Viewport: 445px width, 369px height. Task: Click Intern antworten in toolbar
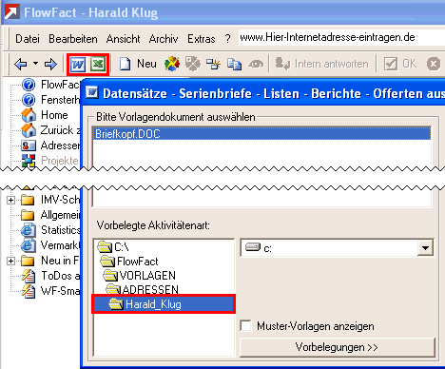point(321,64)
